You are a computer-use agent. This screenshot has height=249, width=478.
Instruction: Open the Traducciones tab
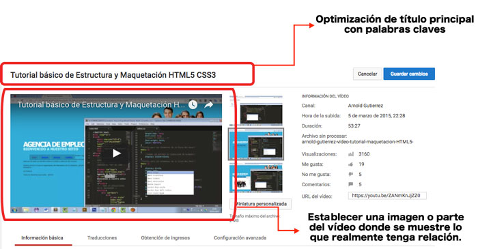(102, 237)
